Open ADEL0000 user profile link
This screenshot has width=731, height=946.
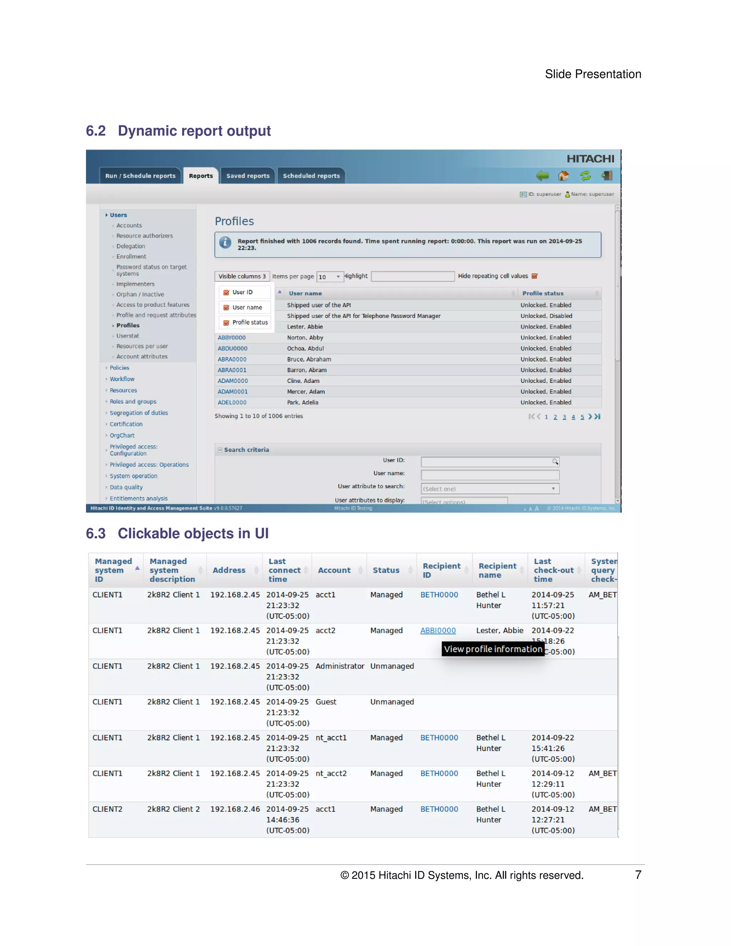(232, 402)
